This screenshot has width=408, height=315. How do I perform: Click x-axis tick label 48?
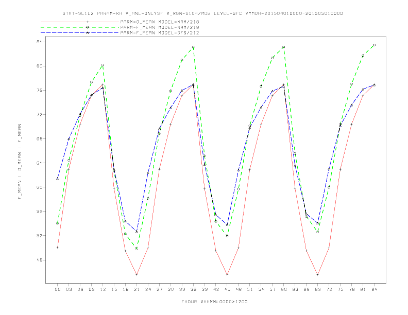point(239,289)
